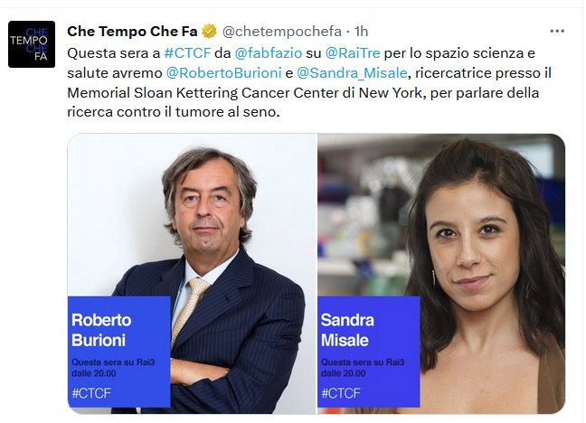
Task: Click the gold verified badge
Action: (x=208, y=32)
